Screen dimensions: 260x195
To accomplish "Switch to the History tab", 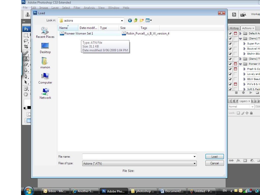I will (x=234, y=28).
